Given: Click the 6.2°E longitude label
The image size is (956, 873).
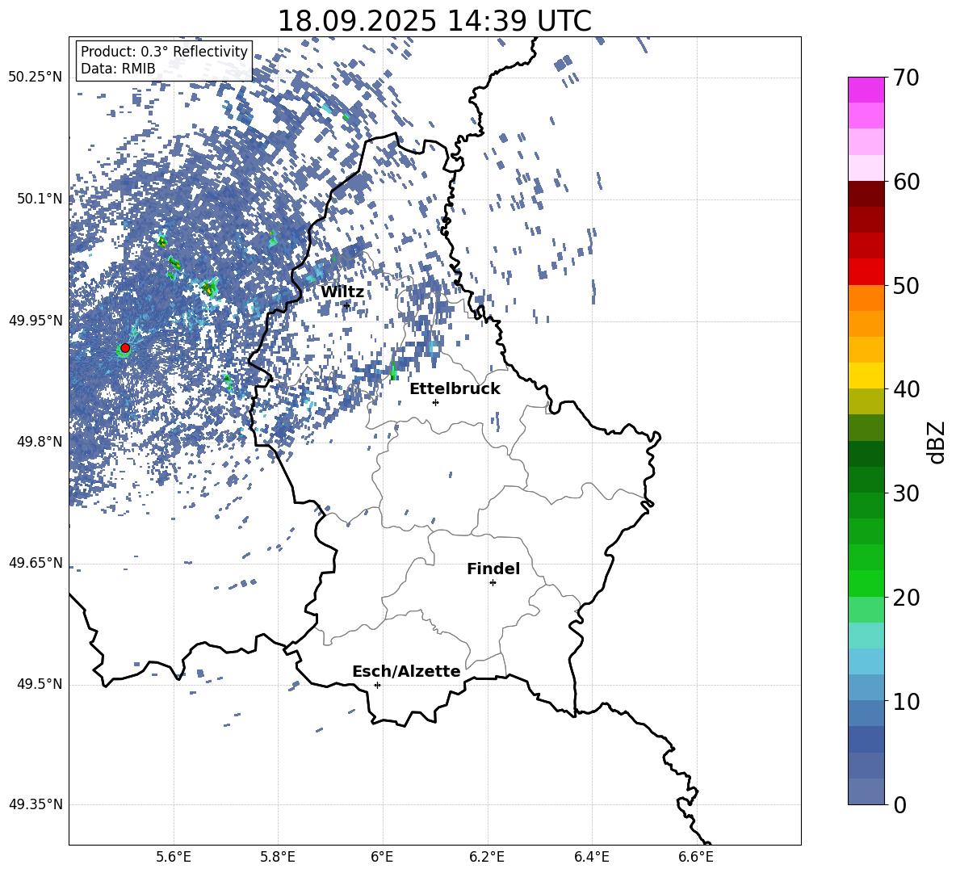Looking at the screenshot, I should click(487, 857).
